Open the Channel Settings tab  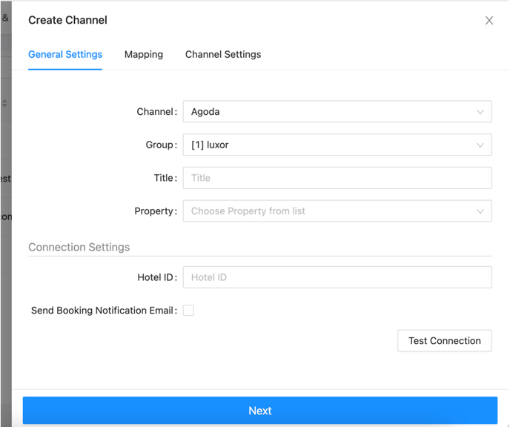click(x=223, y=54)
